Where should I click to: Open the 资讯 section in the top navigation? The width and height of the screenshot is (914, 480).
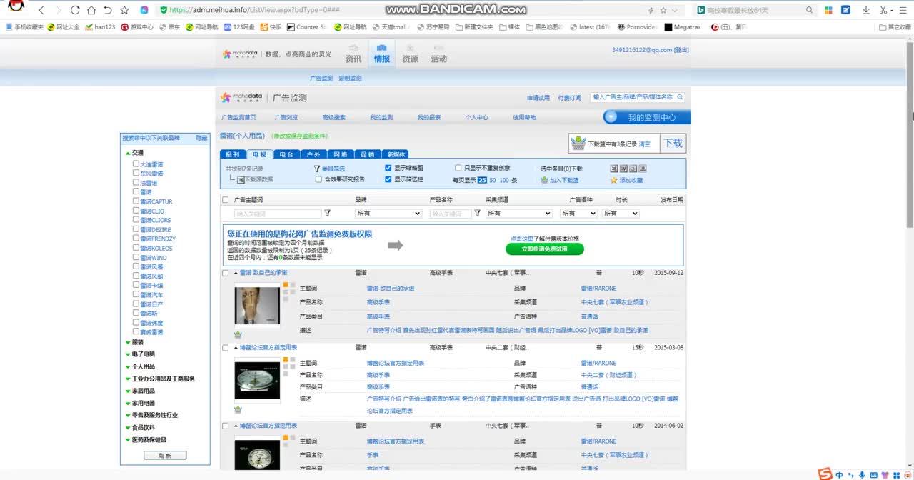click(x=353, y=54)
